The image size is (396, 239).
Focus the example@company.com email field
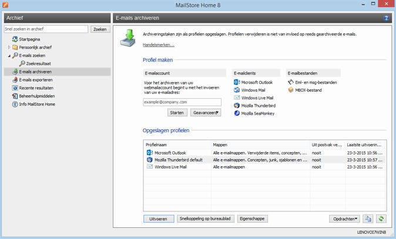pos(182,102)
